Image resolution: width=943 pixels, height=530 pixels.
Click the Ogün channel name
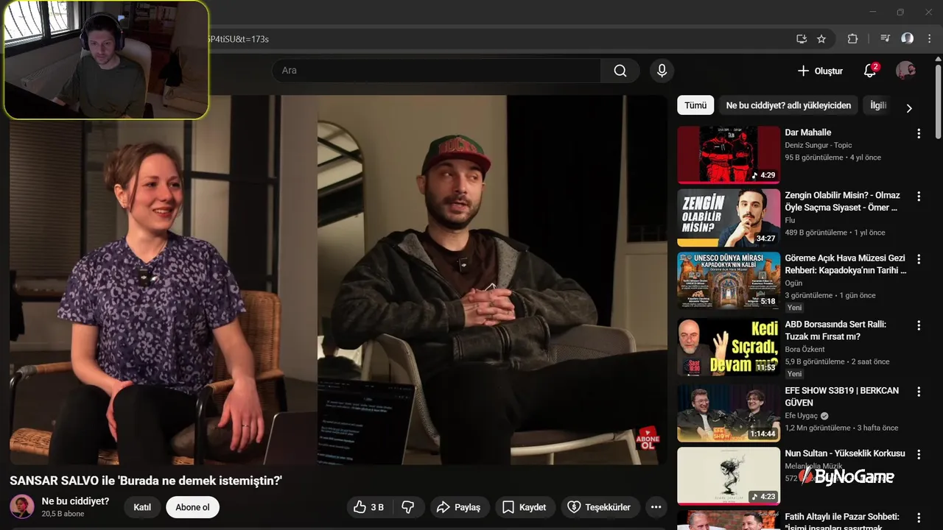click(x=793, y=283)
